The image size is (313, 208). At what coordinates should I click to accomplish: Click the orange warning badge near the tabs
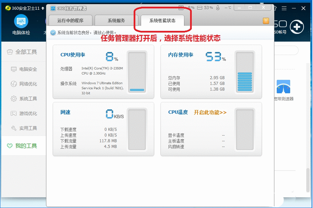point(266,21)
